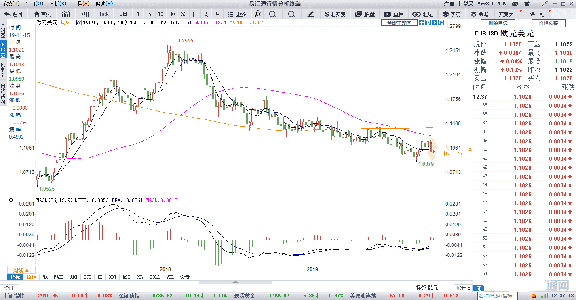
Task: Click the MA indicator icon beside MA1
Action: click(x=78, y=23)
